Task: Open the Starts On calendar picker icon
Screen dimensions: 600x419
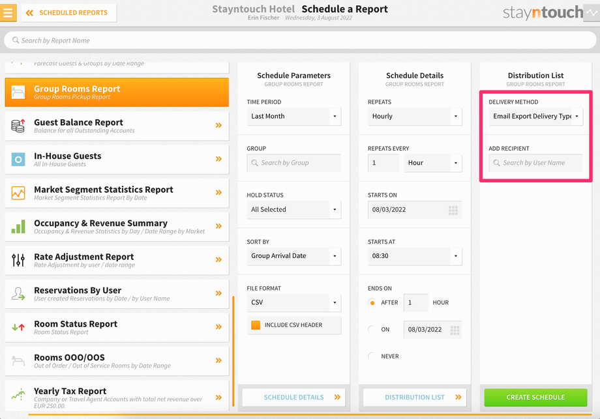Action: point(453,210)
